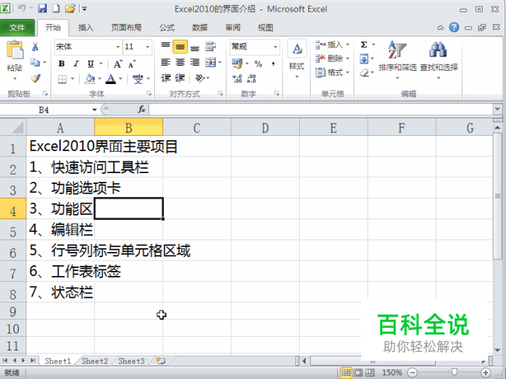Click the Cut scissors icon
The height and width of the screenshot is (379, 506).
(35, 47)
